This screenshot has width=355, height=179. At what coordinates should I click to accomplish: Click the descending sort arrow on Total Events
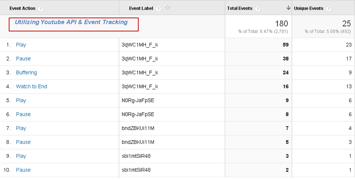pyautogui.click(x=288, y=8)
